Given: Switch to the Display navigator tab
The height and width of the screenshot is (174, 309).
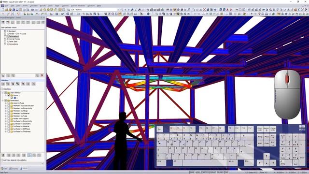Looking at the screenshot, I should coord(14,169).
